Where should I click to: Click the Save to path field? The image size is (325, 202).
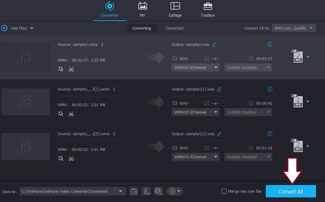(x=67, y=191)
